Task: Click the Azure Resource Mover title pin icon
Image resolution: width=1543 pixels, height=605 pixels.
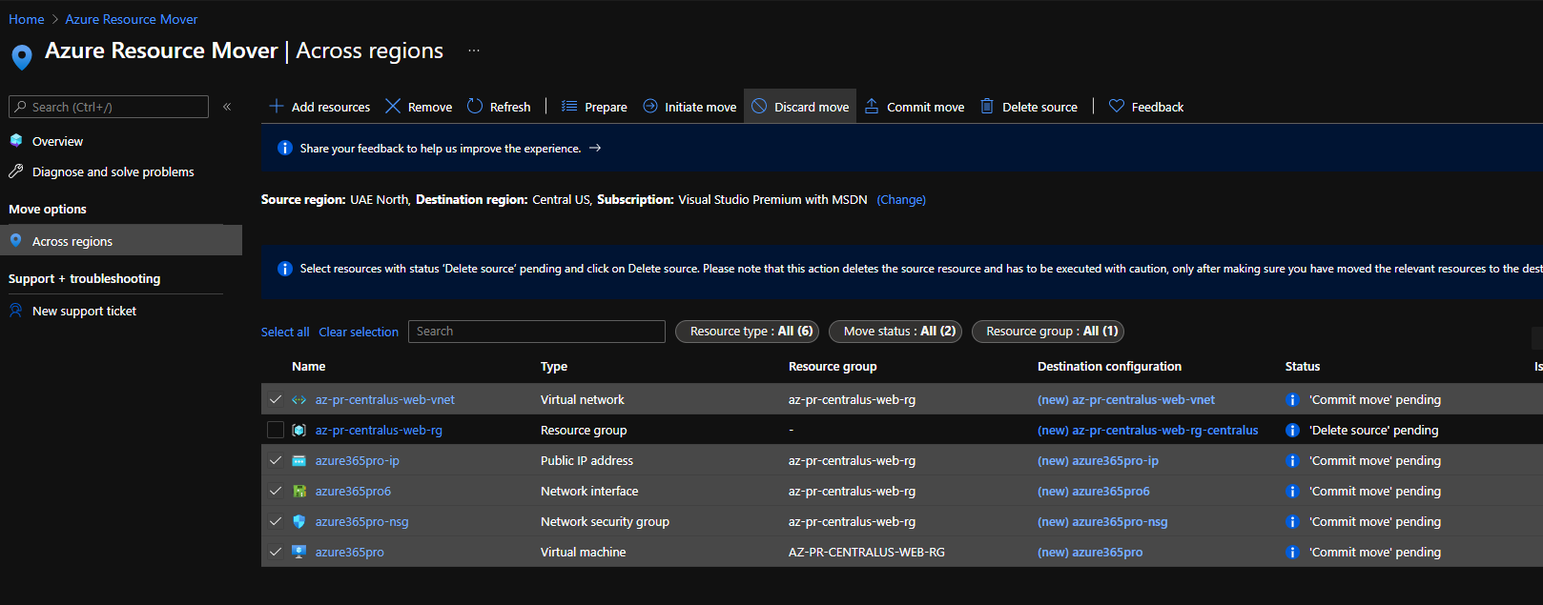Action: 22,57
